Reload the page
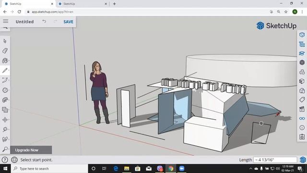 tap(19, 12)
